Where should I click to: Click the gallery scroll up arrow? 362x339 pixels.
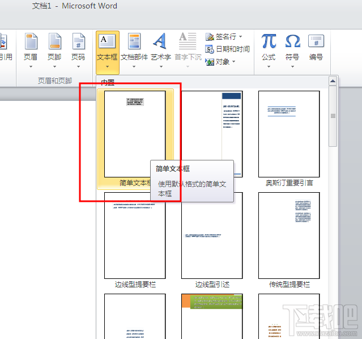pyautogui.click(x=333, y=81)
